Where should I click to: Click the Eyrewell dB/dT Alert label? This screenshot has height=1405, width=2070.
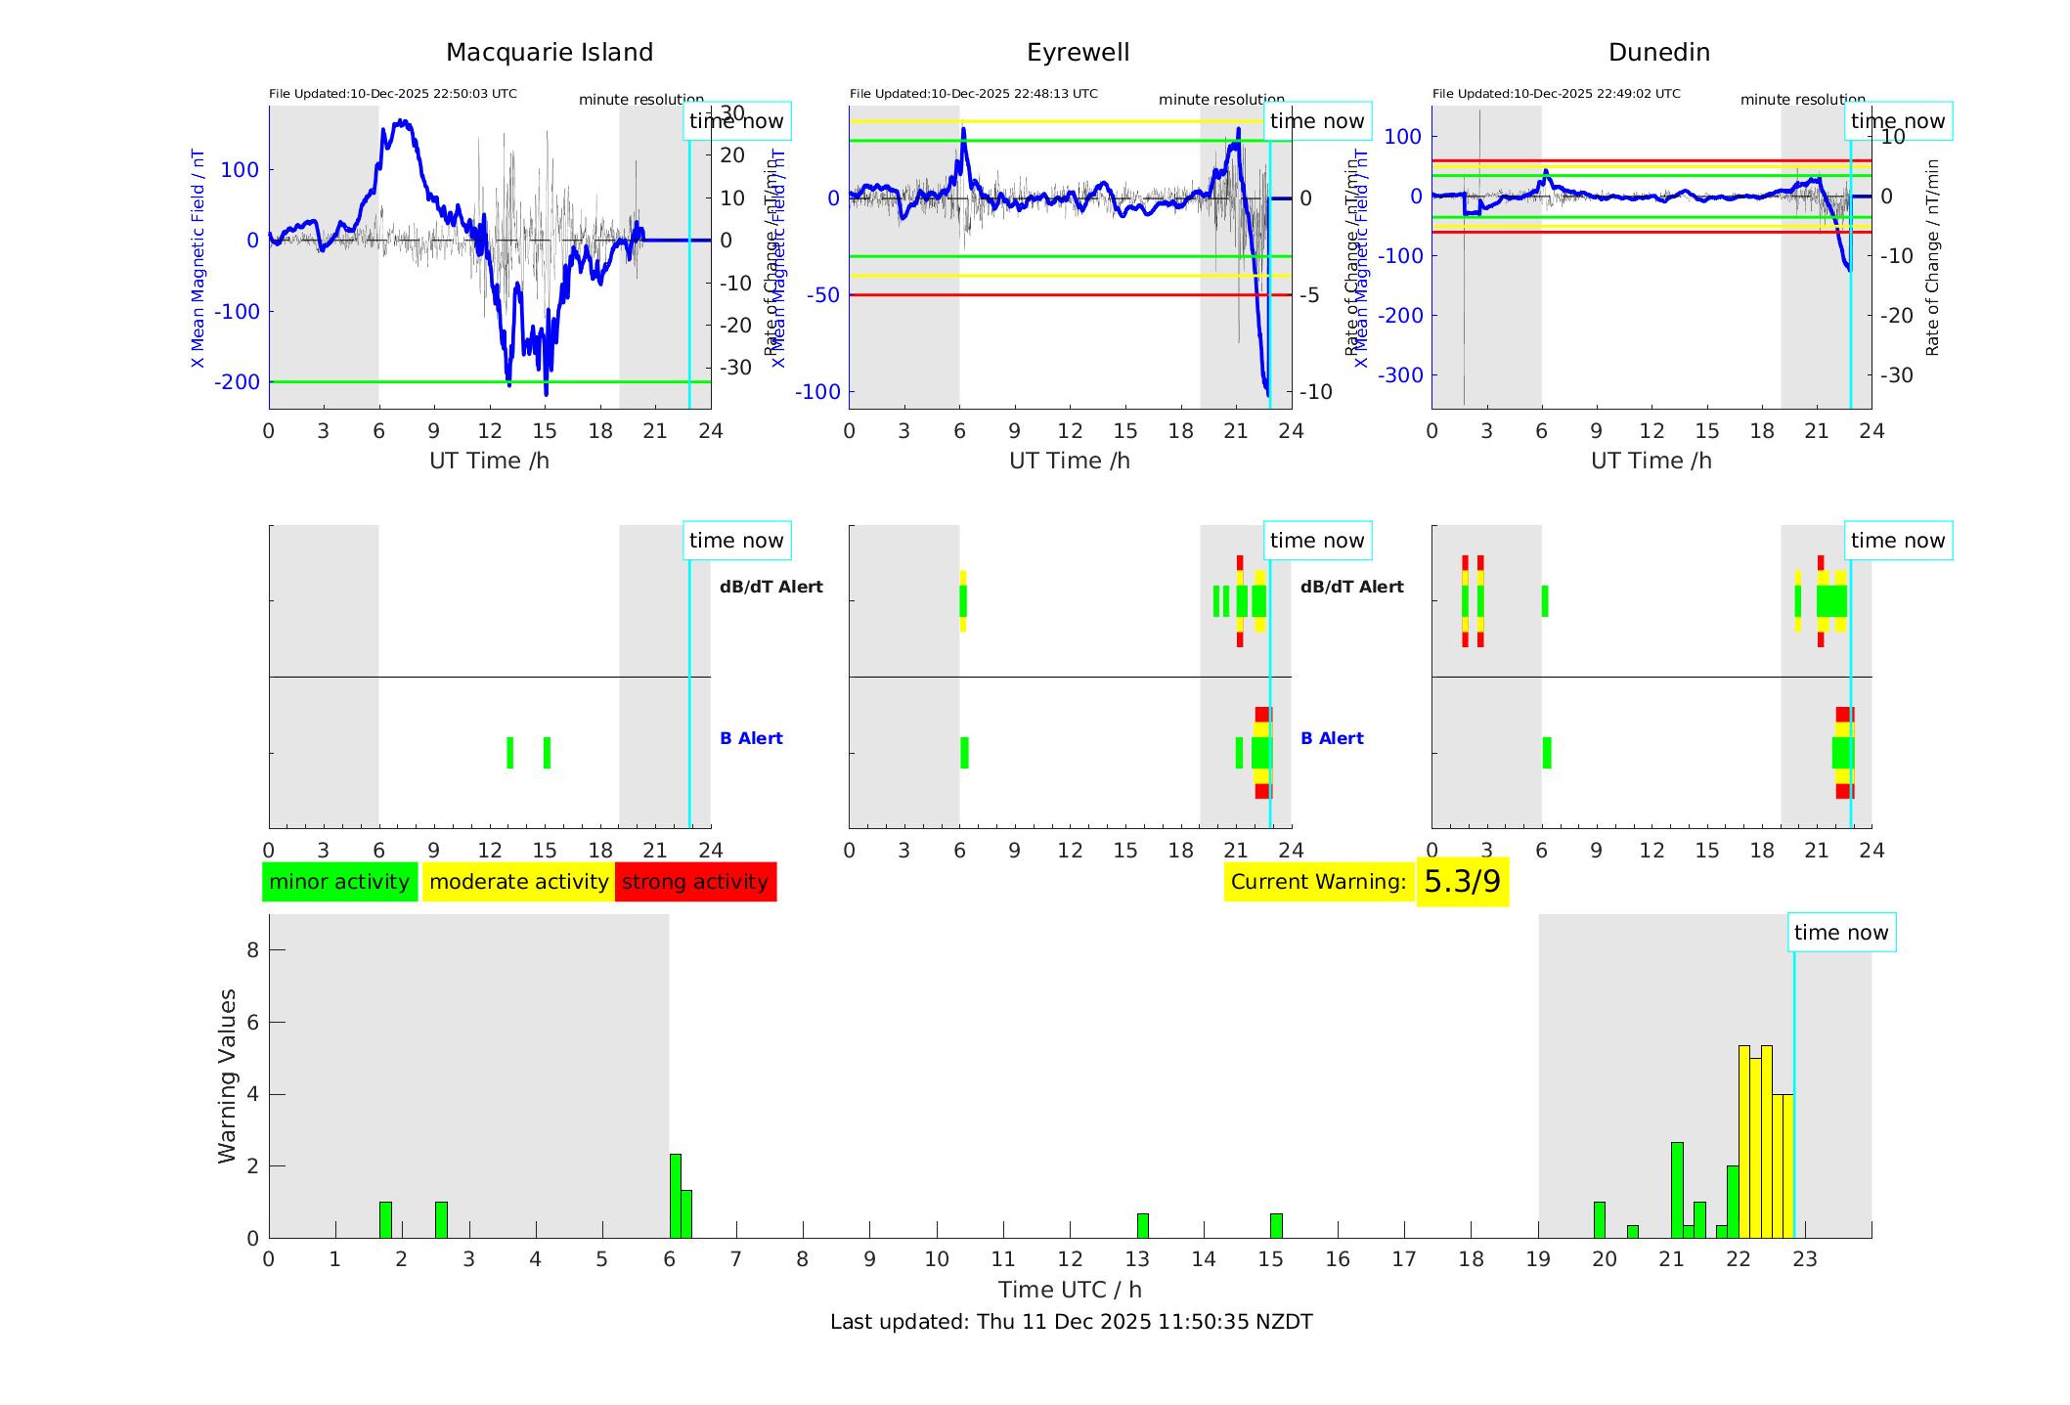[1351, 587]
